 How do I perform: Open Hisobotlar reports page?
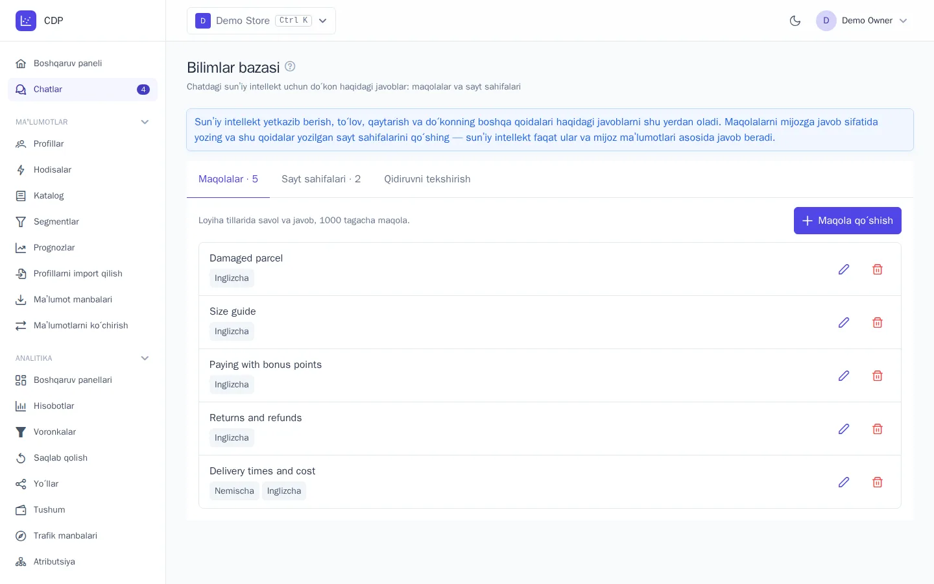(x=82, y=406)
